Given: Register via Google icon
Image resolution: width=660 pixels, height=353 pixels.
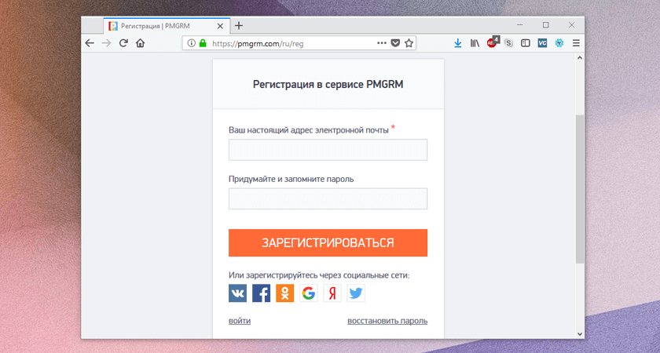Looking at the screenshot, I should coord(309,293).
